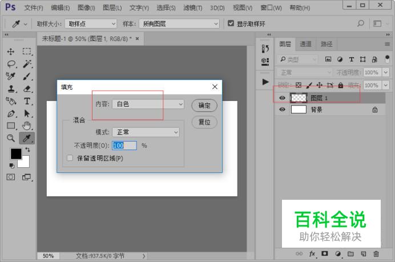
Task: Toggle pixel layer filter
Action: pos(328,59)
